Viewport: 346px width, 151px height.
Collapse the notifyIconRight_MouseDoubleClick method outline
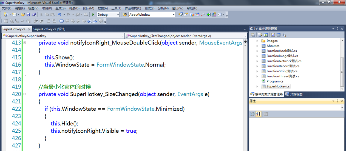point(24,43)
